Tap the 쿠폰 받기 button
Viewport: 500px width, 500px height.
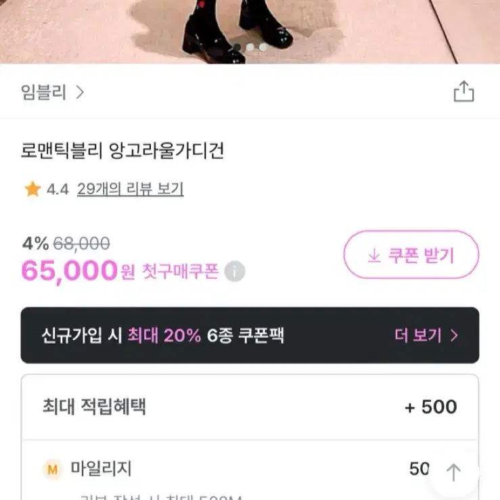coord(411,254)
